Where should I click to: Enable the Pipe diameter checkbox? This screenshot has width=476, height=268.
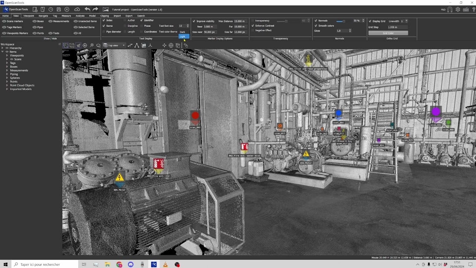(x=104, y=32)
